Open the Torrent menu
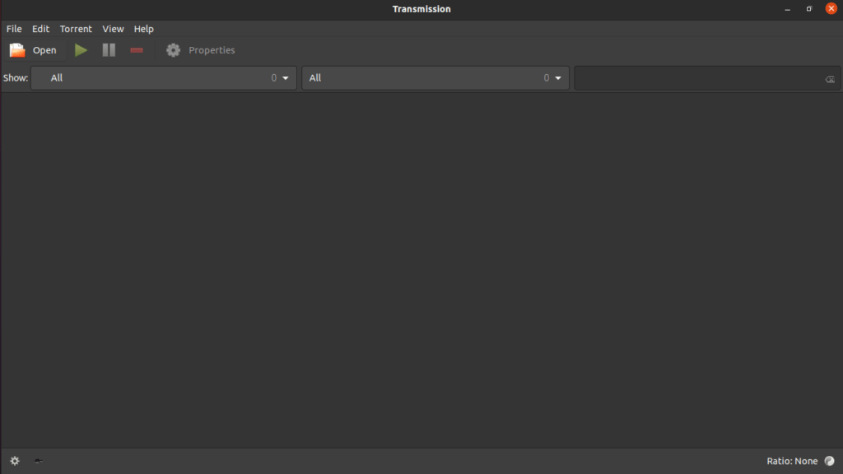Viewport: 843px width, 474px height. 76,29
